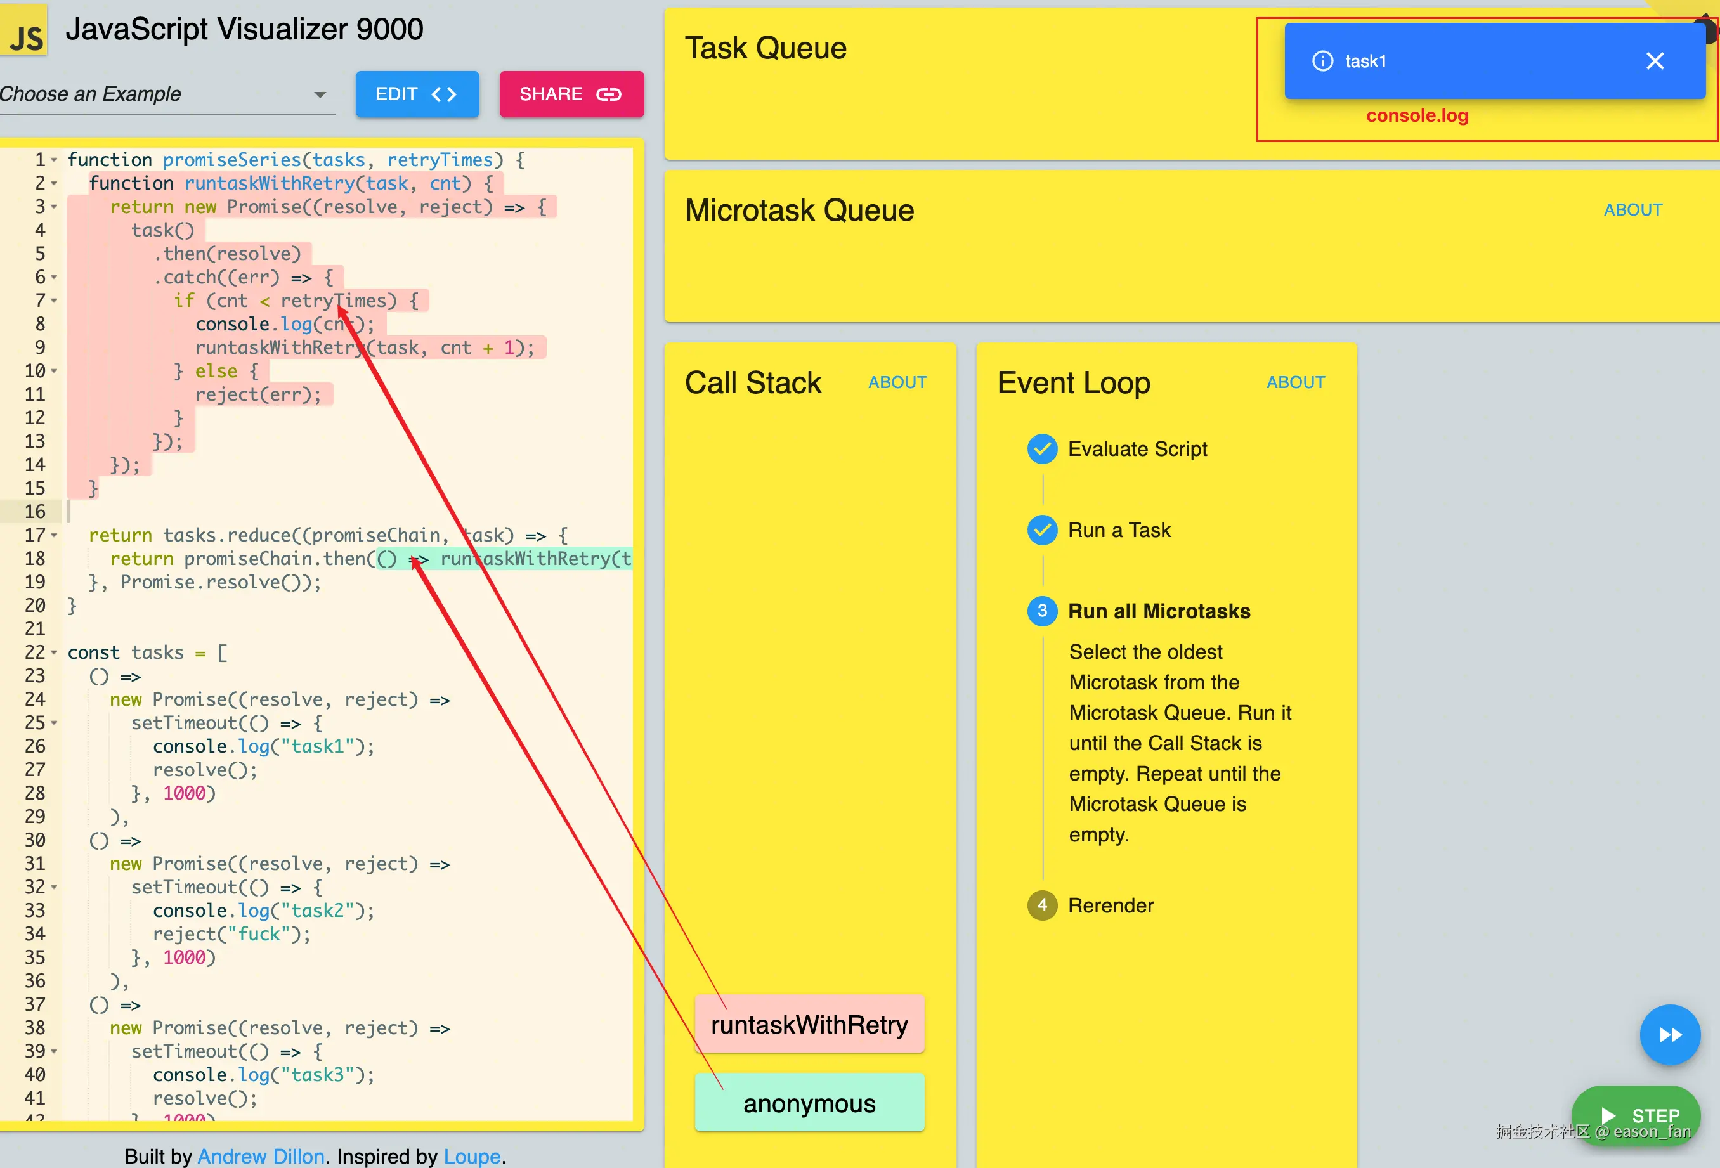Open ABOUT for Event Loop

(1294, 382)
